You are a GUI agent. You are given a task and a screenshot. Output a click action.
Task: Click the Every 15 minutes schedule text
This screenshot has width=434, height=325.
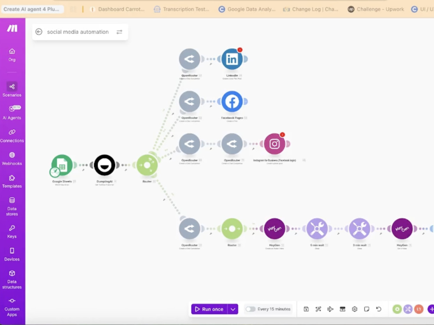(274, 309)
